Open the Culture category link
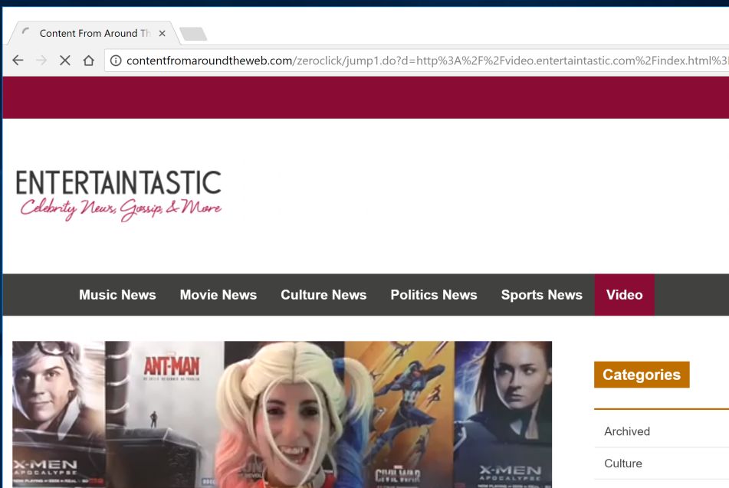Screen dimensions: 729x488 coord(622,463)
